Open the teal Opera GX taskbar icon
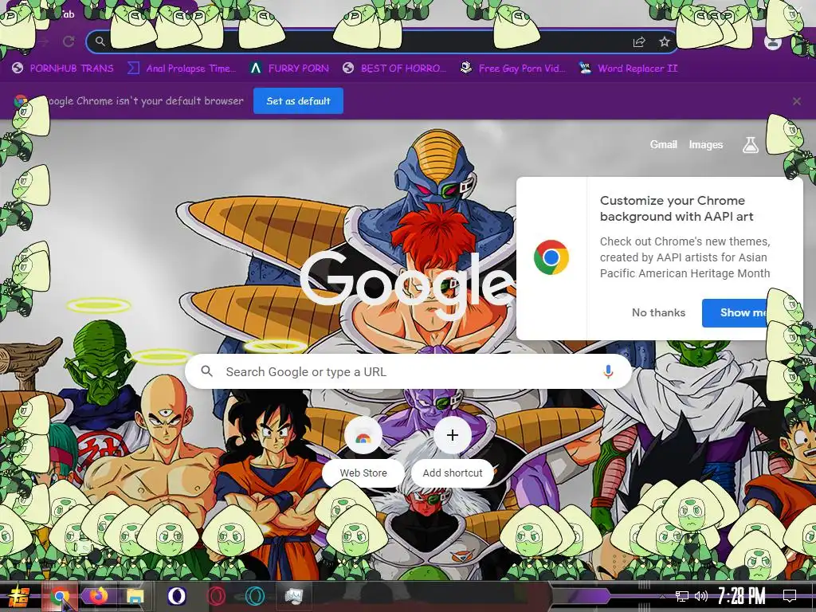 pyautogui.click(x=255, y=596)
